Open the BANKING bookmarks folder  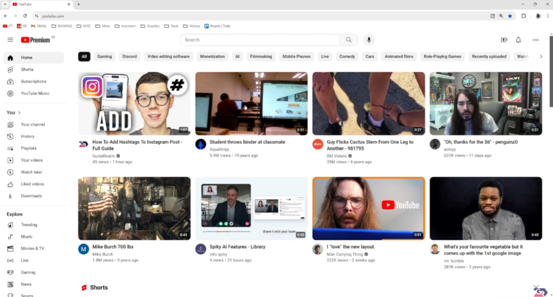click(x=62, y=26)
